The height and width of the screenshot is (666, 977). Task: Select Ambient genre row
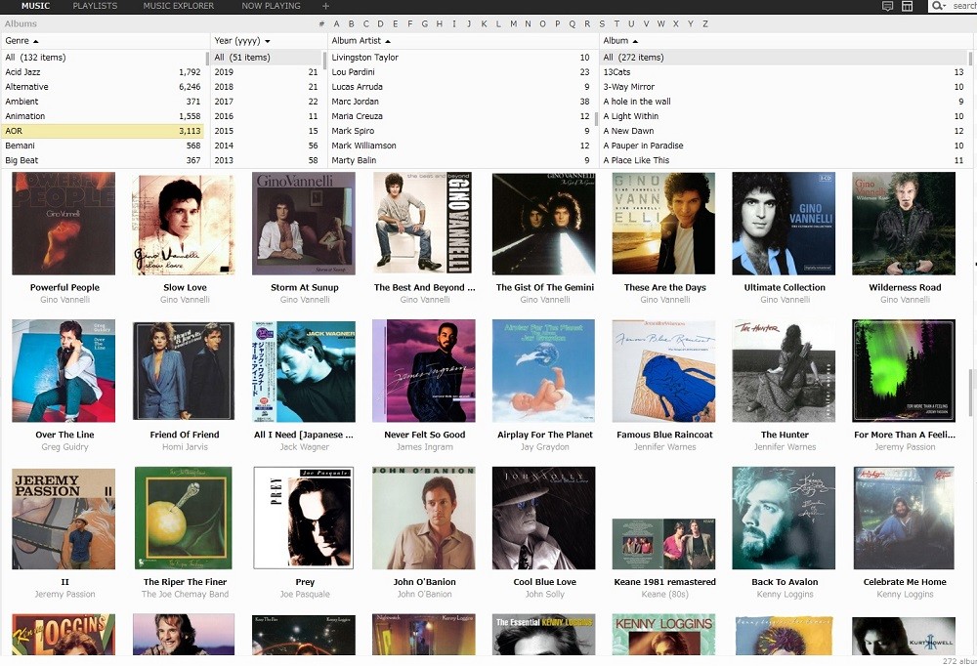click(103, 101)
